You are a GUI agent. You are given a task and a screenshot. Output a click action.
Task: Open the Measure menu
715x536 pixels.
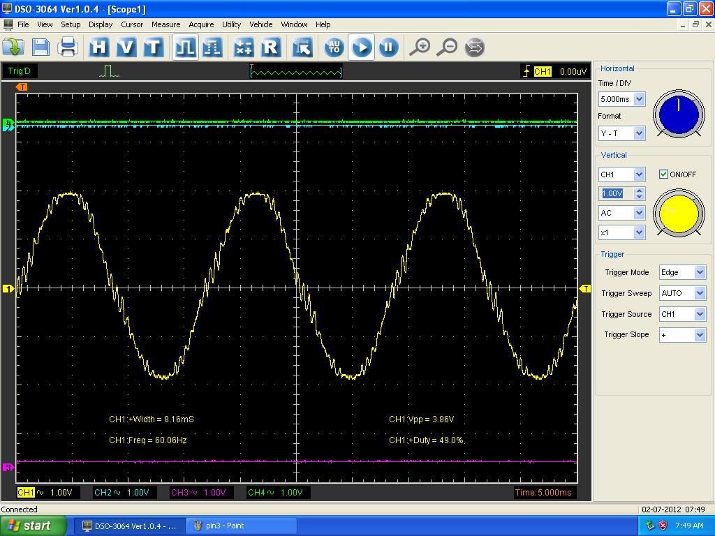point(165,24)
